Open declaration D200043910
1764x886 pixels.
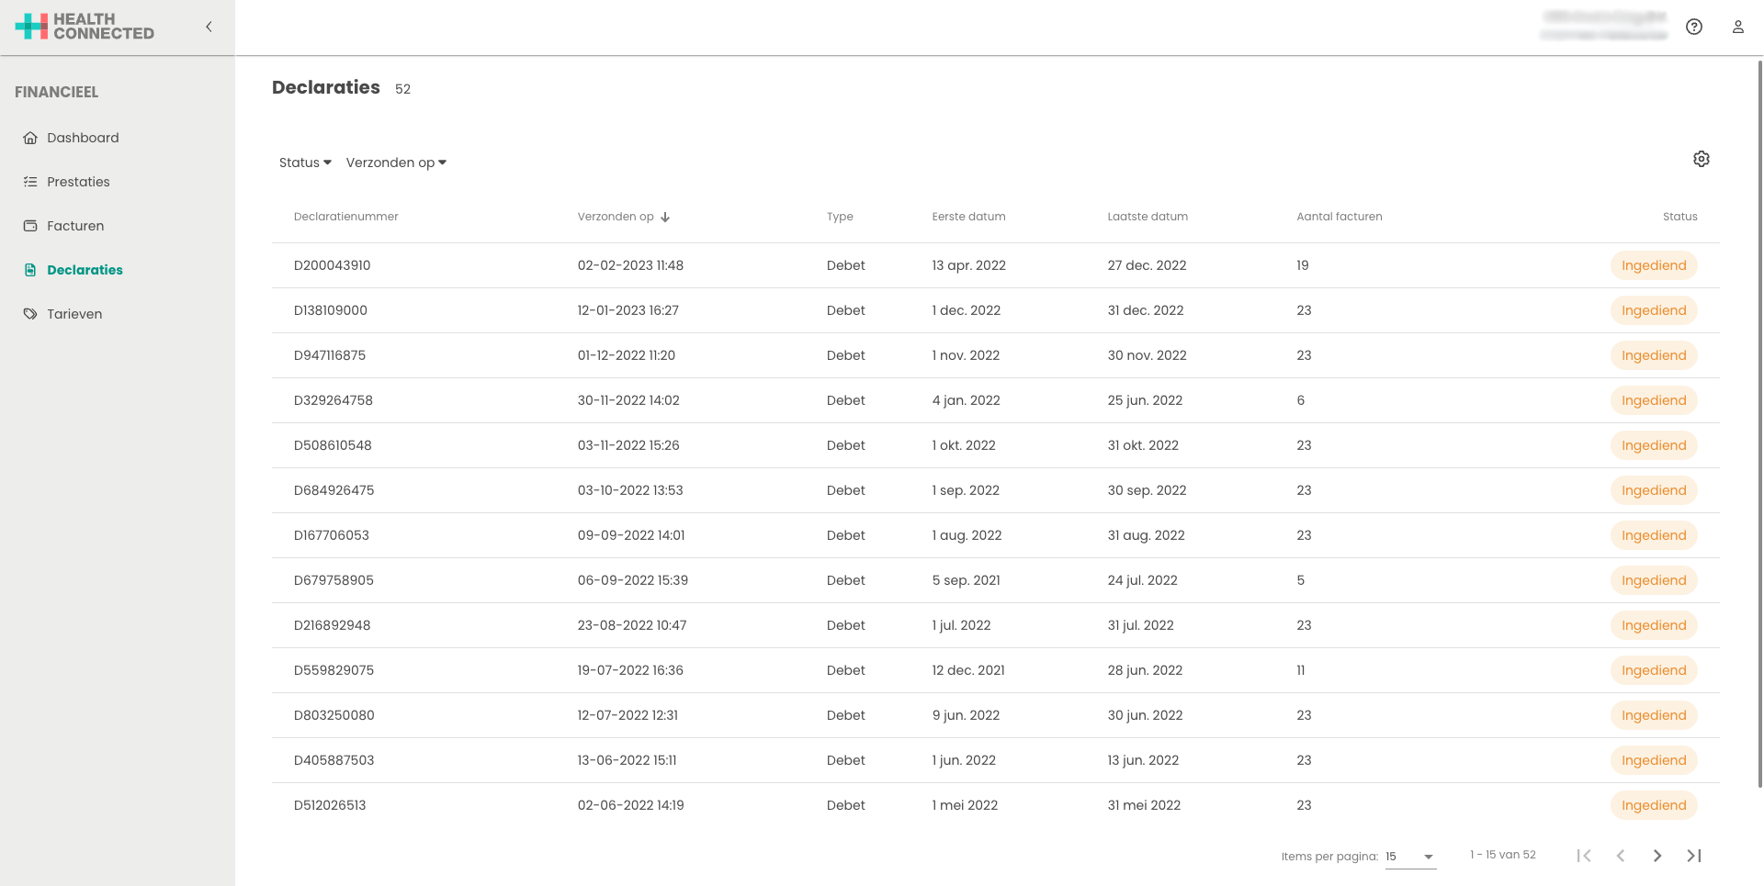pos(332,265)
